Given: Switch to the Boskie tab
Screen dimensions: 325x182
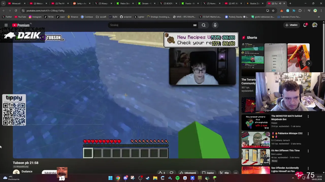Looking at the screenshot, I should click(x=255, y=4).
